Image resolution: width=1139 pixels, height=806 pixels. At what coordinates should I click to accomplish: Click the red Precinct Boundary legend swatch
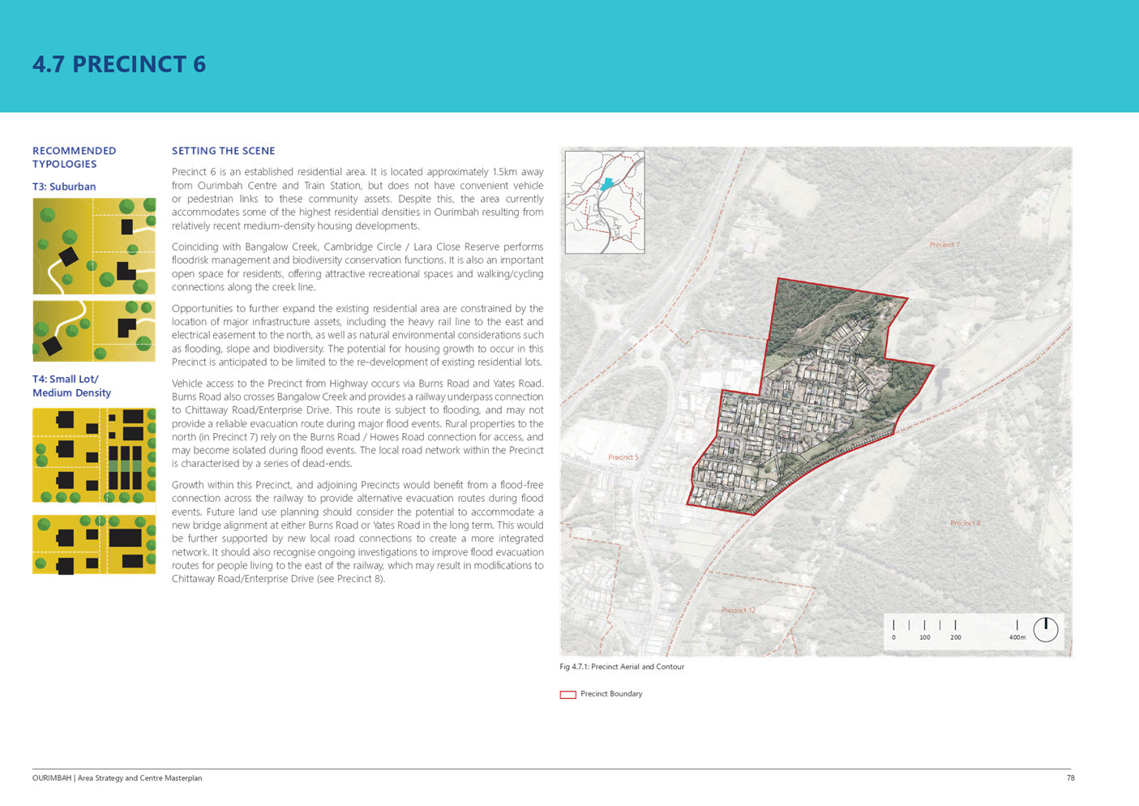pyautogui.click(x=567, y=694)
